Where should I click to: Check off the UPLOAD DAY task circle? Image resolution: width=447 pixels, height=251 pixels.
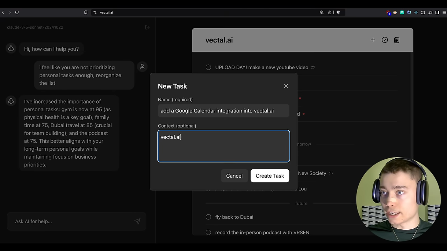click(208, 67)
